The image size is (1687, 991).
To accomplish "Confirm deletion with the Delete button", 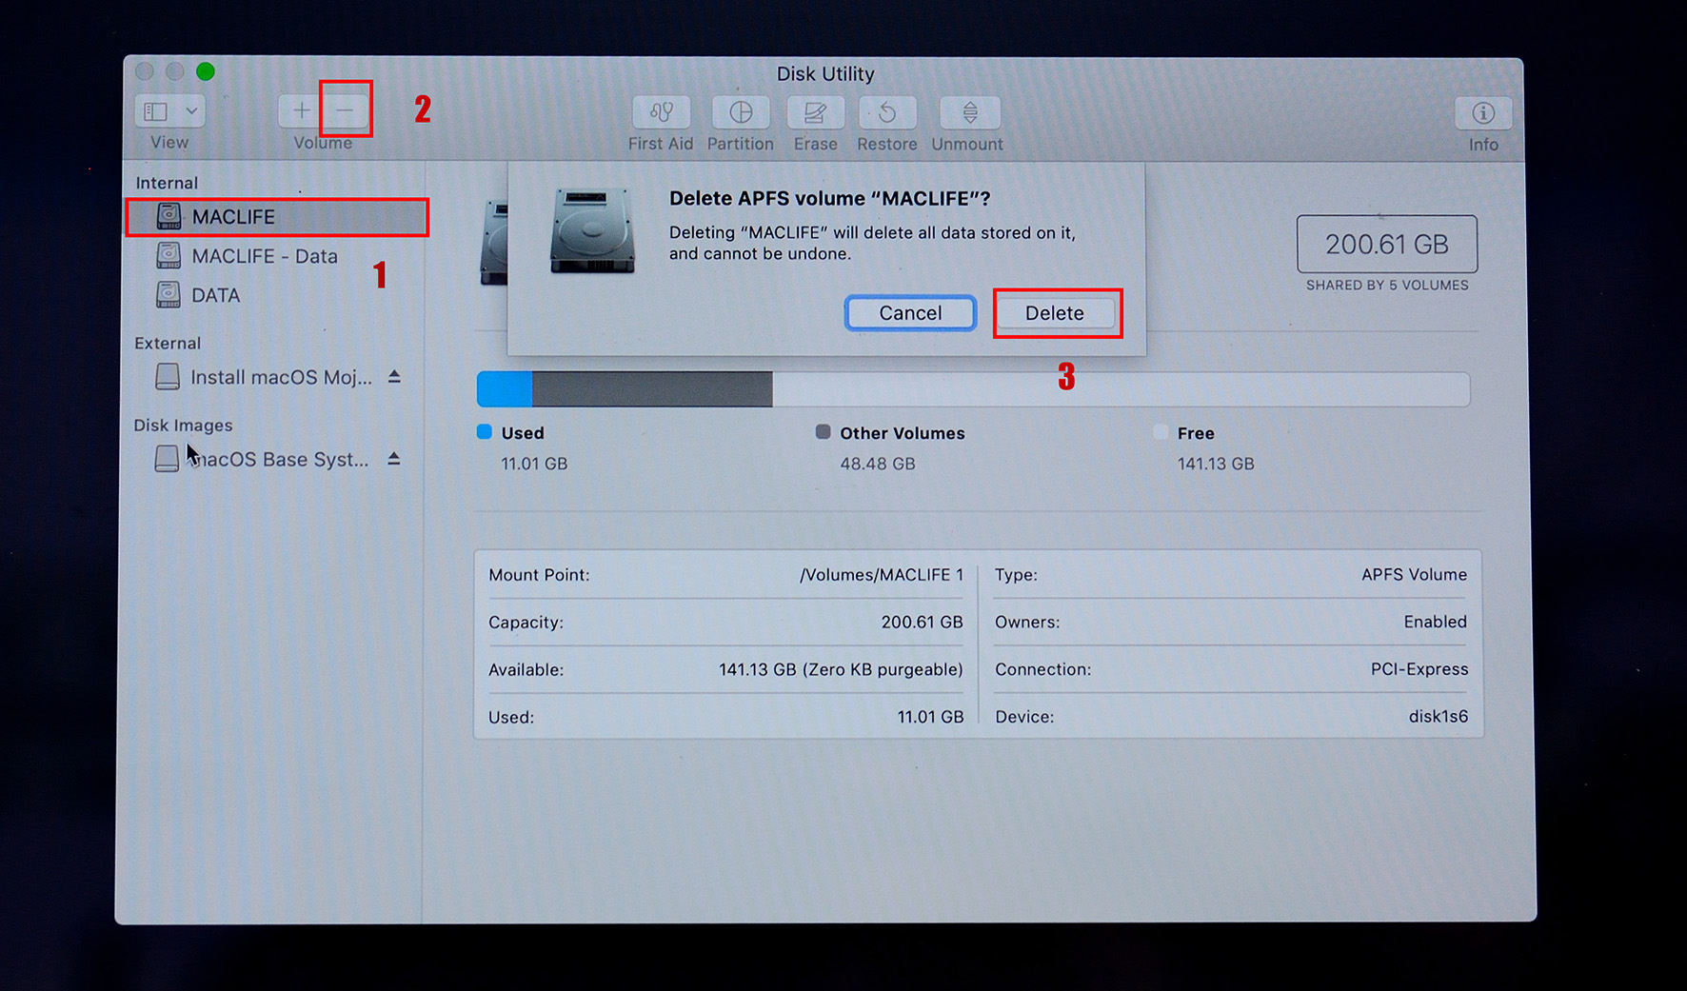I will tap(1056, 312).
